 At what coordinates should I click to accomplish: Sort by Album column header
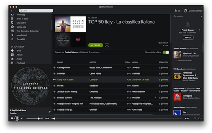tap(135, 62)
